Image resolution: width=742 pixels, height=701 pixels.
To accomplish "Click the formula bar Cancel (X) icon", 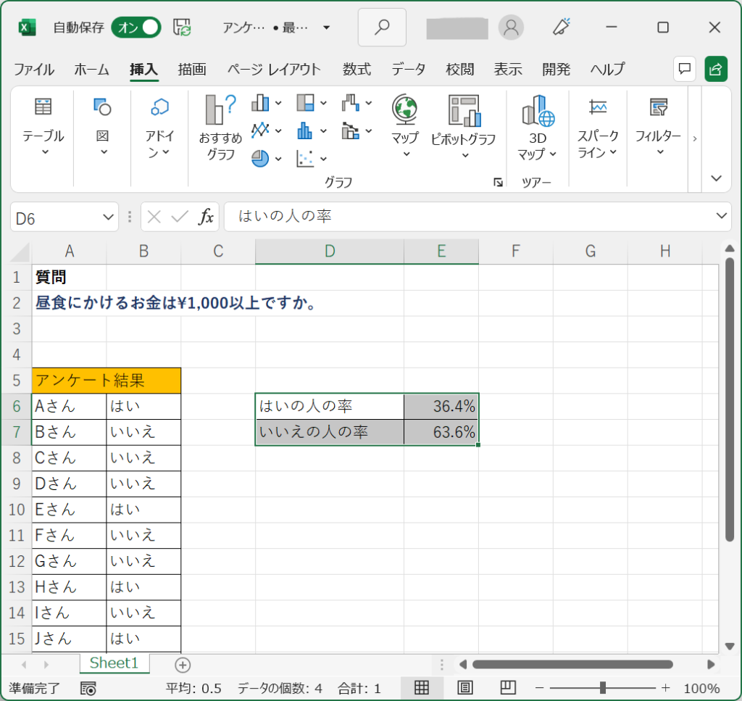I will click(x=154, y=217).
